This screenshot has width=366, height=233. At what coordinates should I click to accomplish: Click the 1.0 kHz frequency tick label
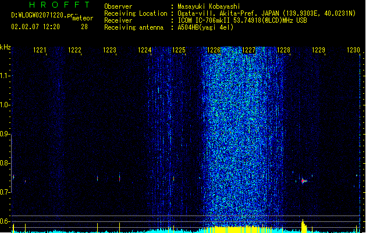5,105
